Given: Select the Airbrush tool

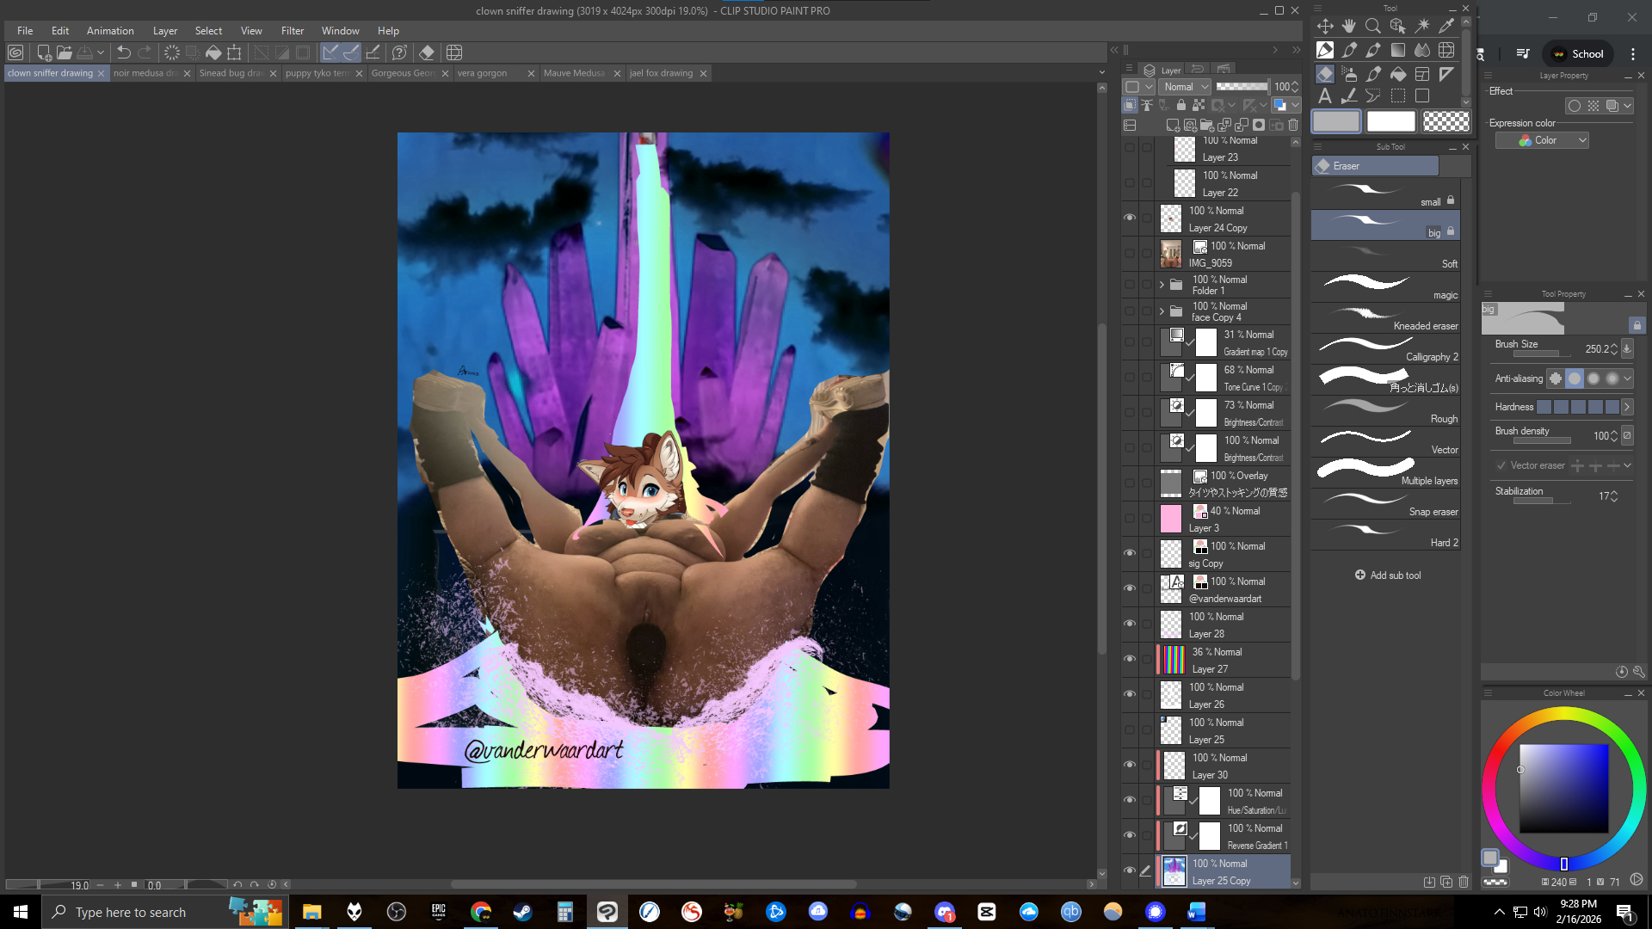Looking at the screenshot, I should (x=1349, y=74).
